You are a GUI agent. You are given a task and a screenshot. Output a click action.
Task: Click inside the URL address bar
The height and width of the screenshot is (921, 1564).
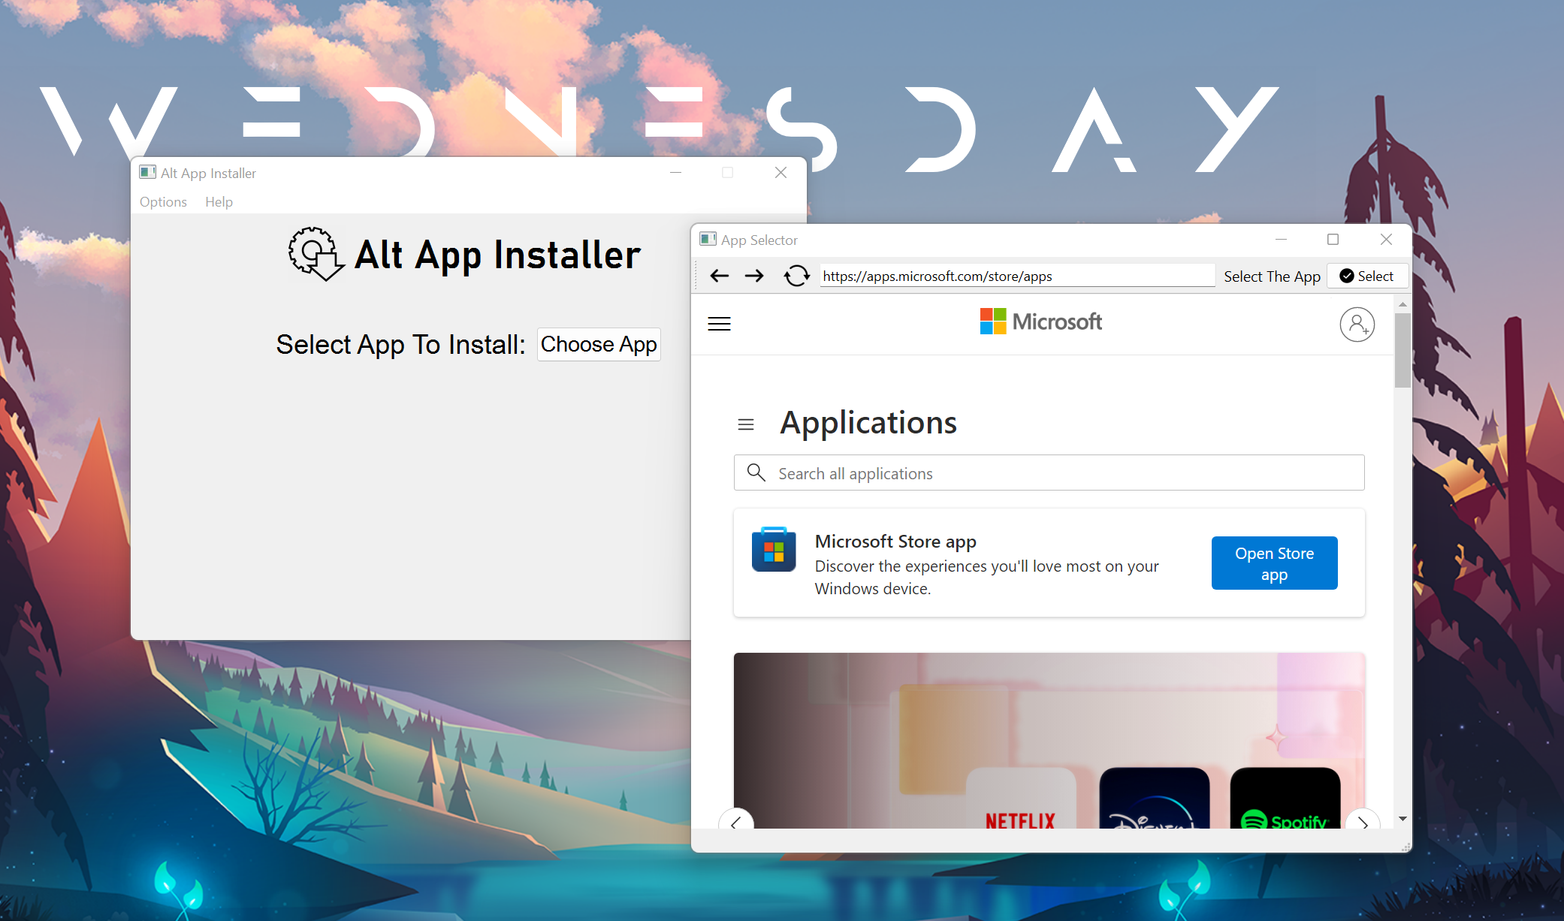pos(1014,276)
